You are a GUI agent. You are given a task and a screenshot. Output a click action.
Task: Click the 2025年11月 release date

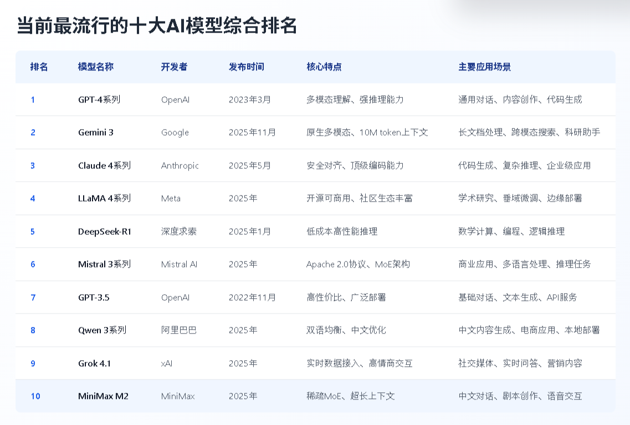tap(252, 132)
